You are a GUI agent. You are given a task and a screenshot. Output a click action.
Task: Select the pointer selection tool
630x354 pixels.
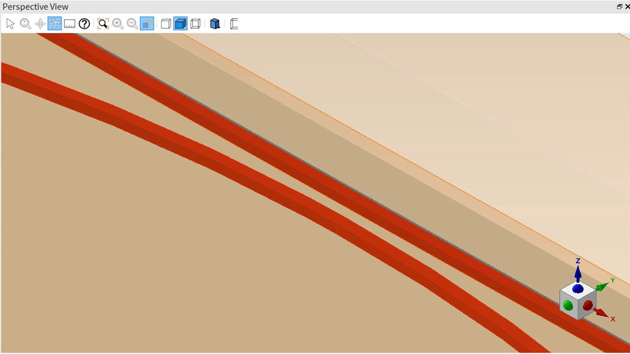click(10, 23)
